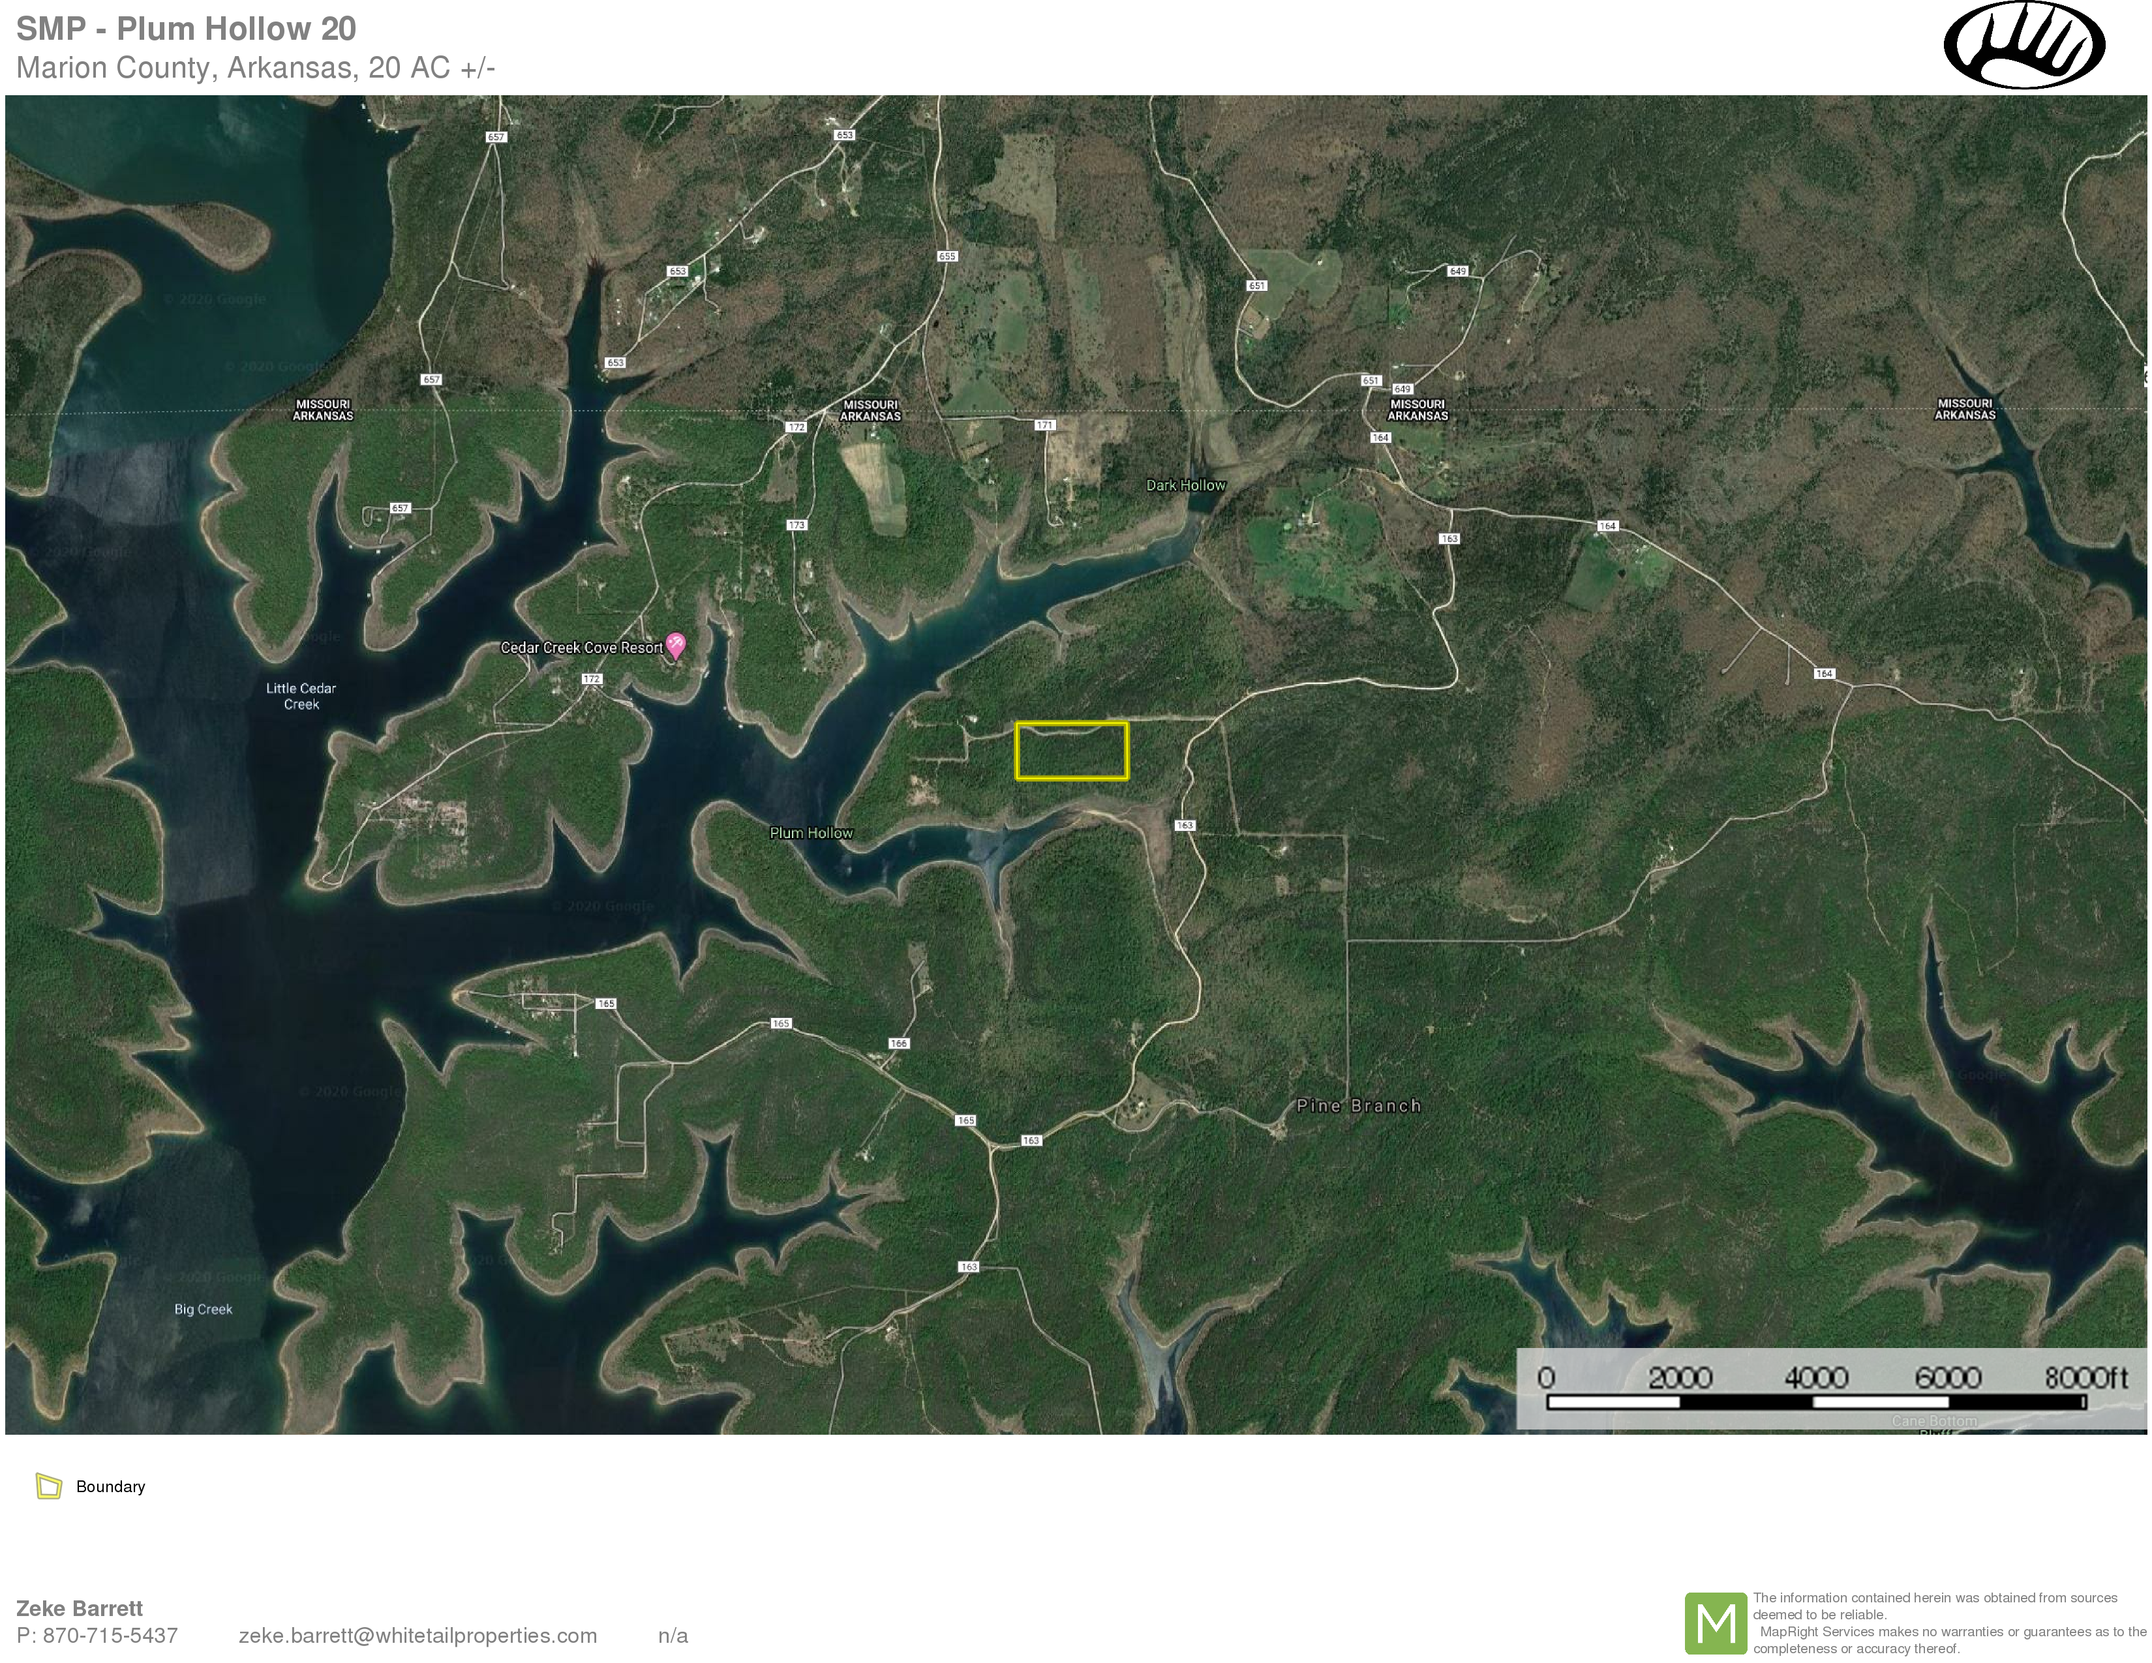Click the Zeke Barrett agent name
This screenshot has height=1663, width=2152.
(x=80, y=1608)
